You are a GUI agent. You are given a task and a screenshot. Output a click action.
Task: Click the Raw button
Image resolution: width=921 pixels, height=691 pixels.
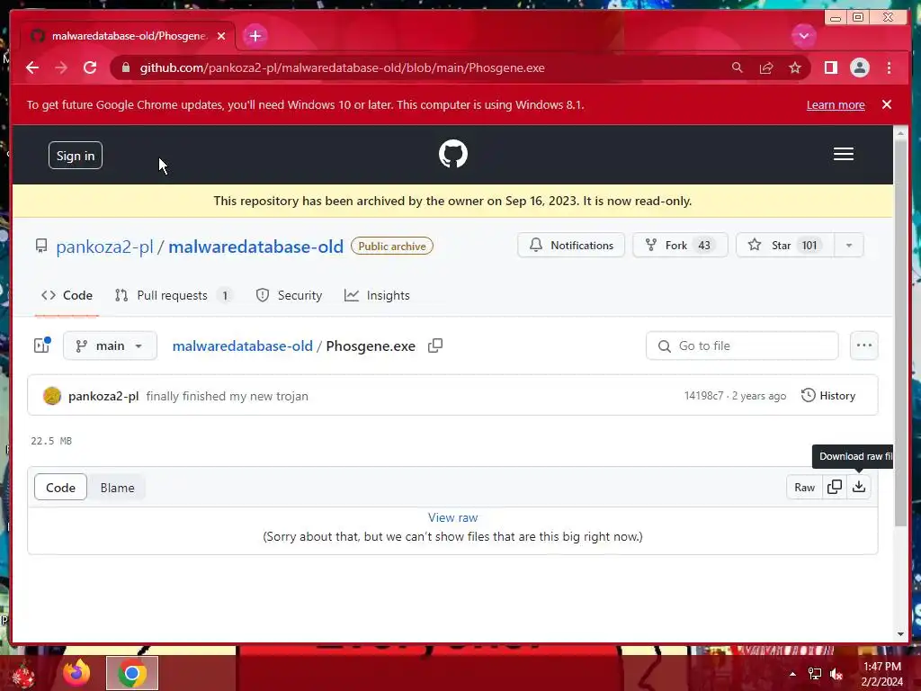(x=804, y=487)
